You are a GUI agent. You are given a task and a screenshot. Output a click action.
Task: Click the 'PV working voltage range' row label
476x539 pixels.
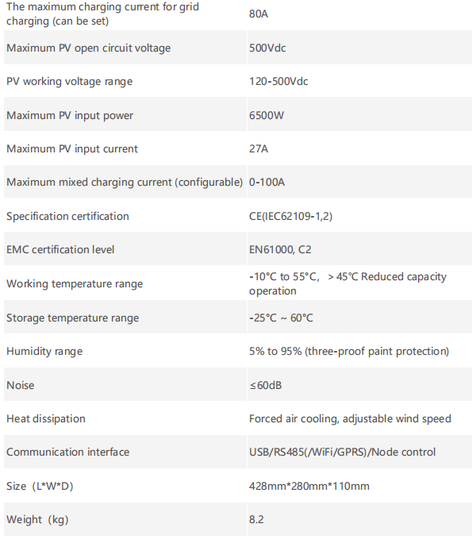pos(70,82)
